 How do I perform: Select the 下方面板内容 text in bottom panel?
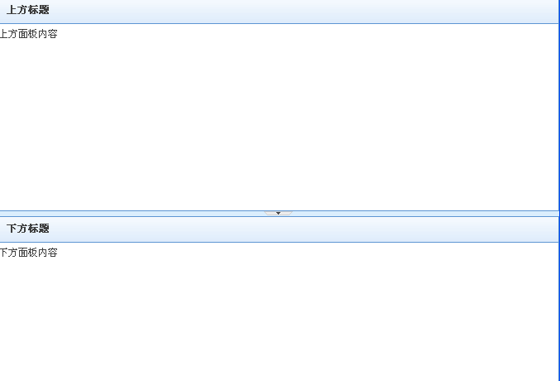pyautogui.click(x=29, y=253)
